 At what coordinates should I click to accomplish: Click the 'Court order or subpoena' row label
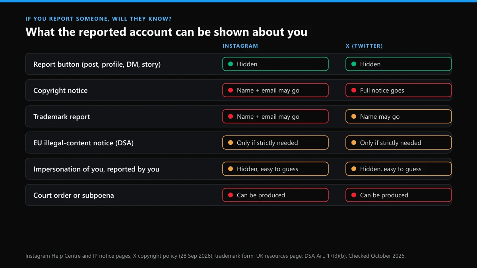tap(74, 195)
